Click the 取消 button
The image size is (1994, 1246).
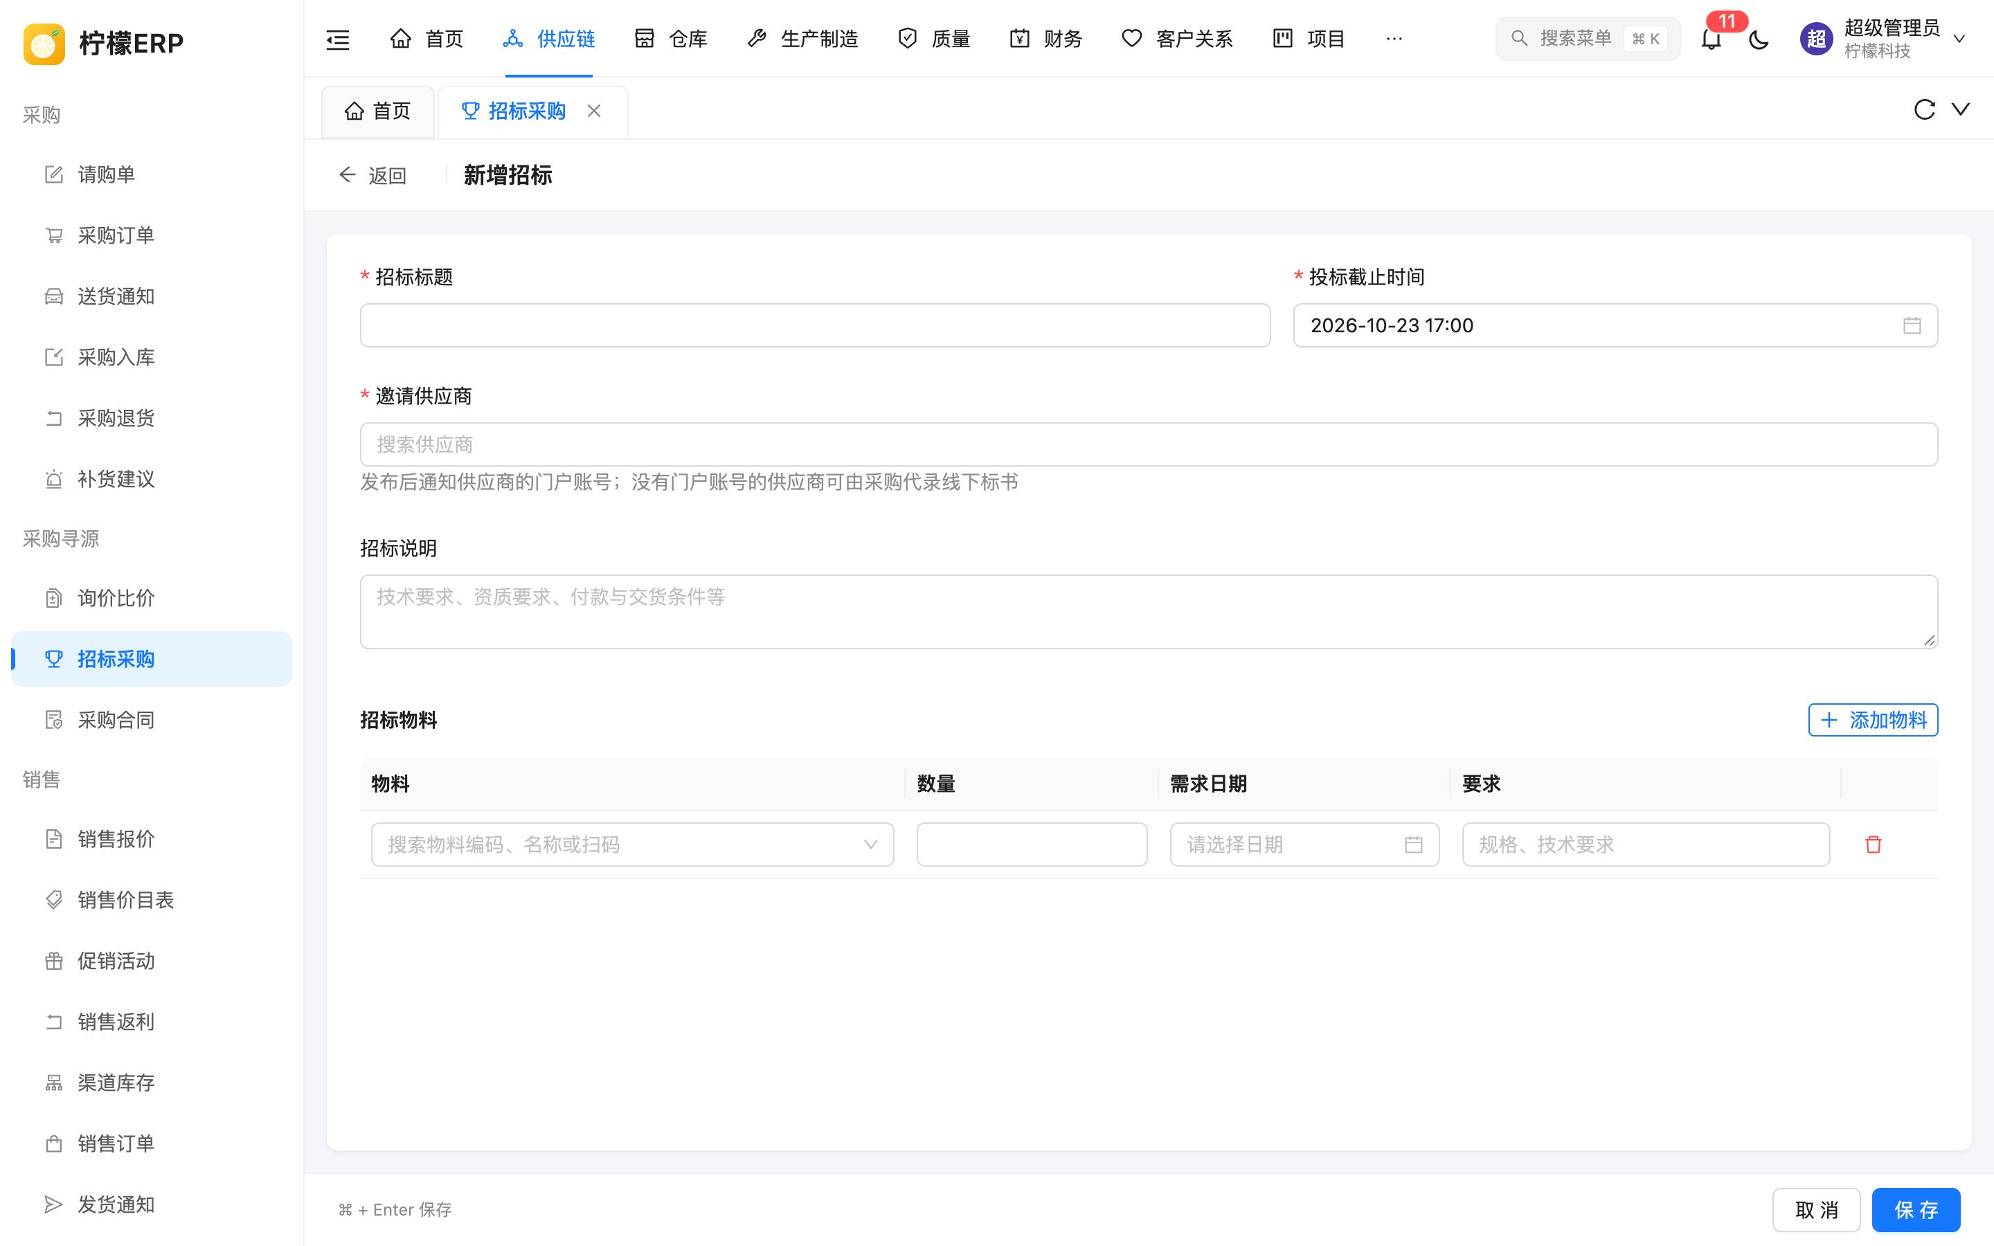[x=1816, y=1210]
